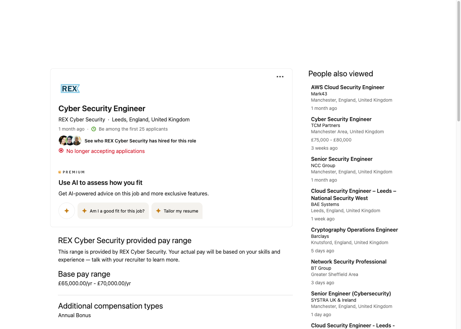
Task: Click the £65,000.00/yr - £70,000.00/yr pay range
Action: (x=95, y=283)
